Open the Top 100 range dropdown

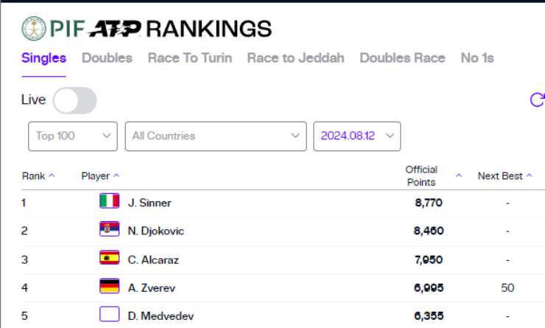pyautogui.click(x=73, y=136)
